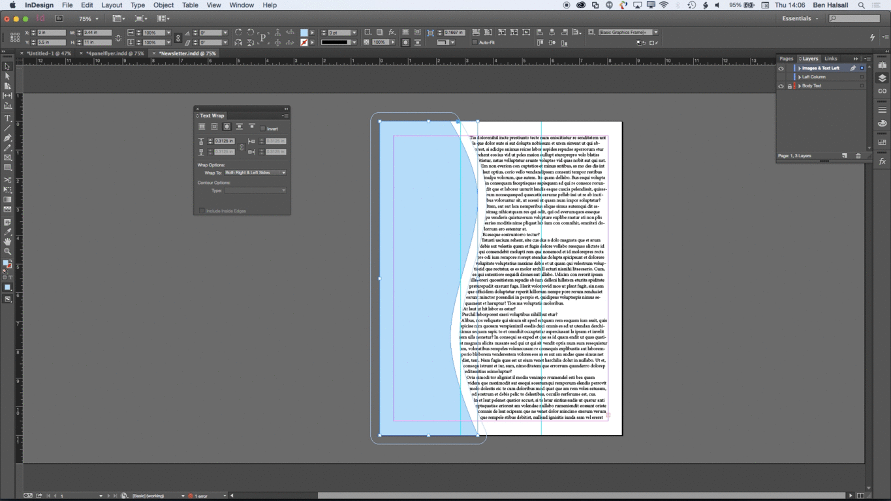Select the Scissors tool
This screenshot has height=501, width=891.
pos(8,179)
